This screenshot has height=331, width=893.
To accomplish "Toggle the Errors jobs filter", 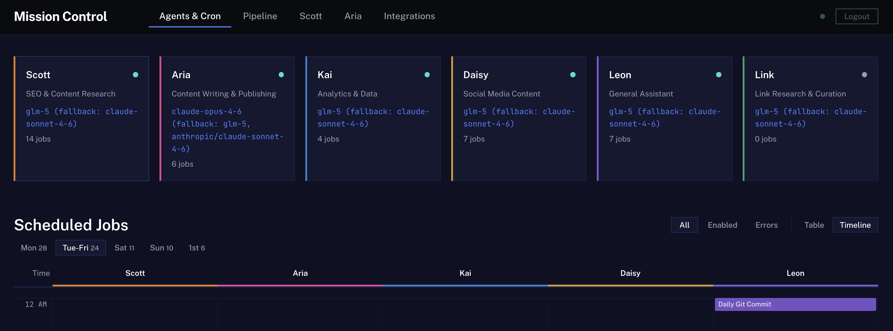I will pyautogui.click(x=766, y=225).
